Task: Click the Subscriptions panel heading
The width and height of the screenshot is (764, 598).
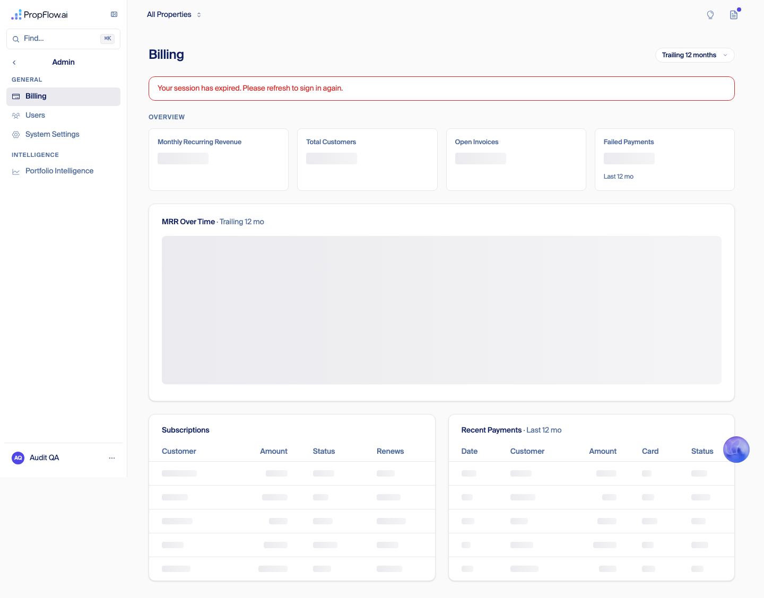Action: coord(186,430)
